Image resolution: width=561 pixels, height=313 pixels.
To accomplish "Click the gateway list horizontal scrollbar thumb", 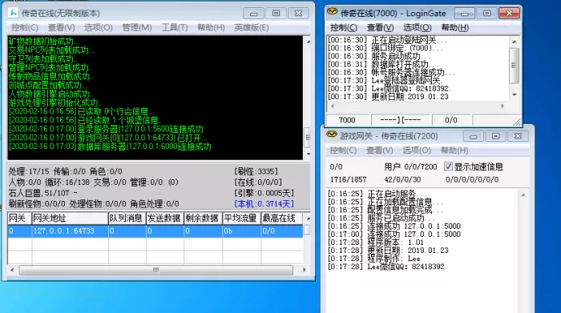I will coord(156,270).
